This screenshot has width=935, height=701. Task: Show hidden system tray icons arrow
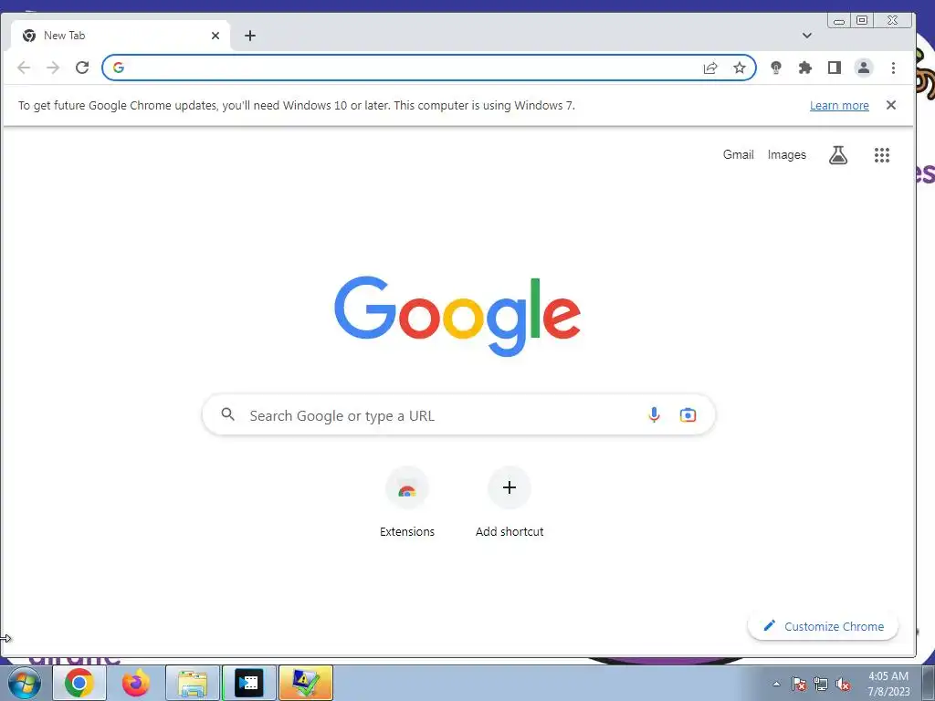776,684
